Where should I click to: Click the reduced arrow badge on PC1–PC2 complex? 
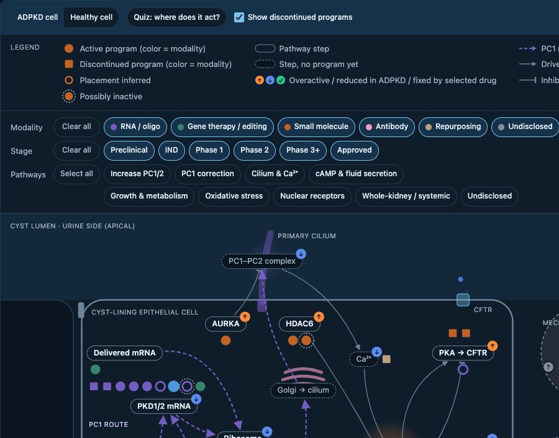click(301, 254)
